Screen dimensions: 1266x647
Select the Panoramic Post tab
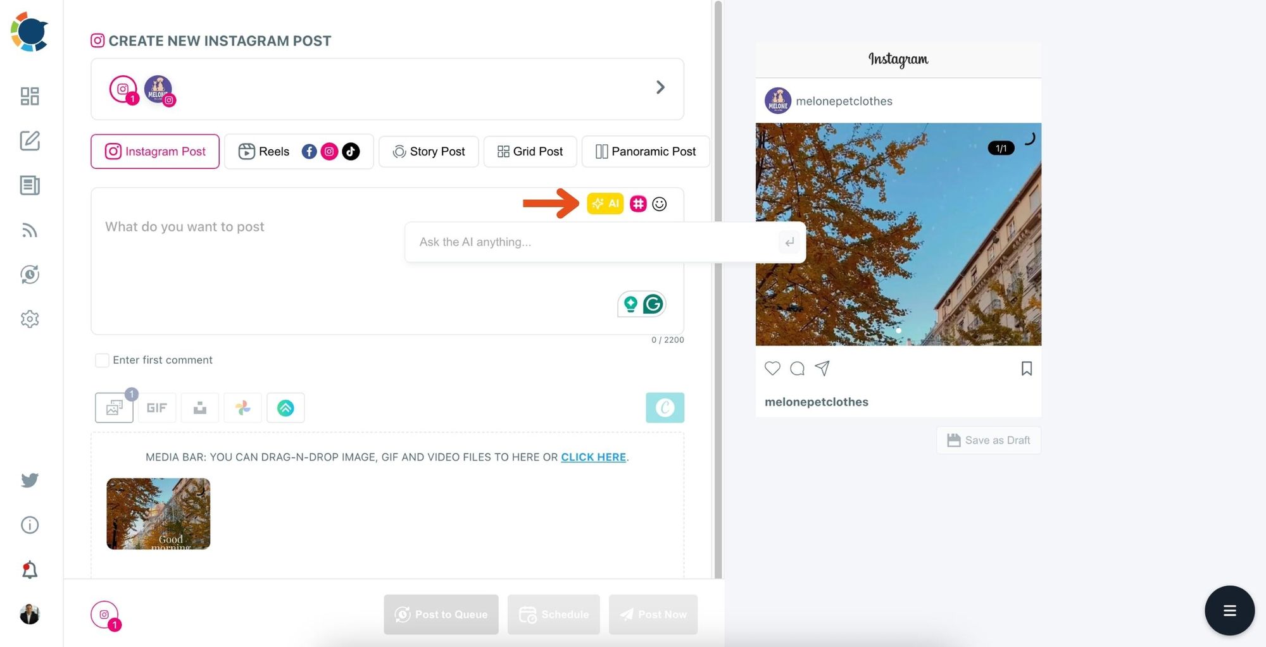coord(646,151)
